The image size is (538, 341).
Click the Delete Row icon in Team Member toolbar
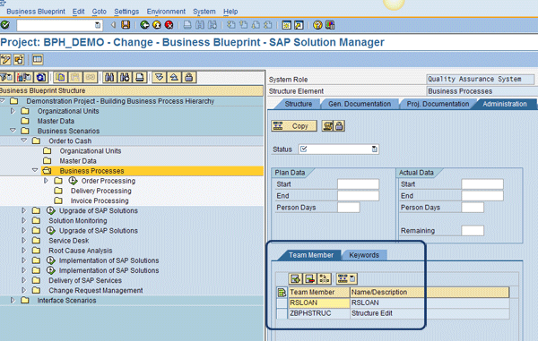[x=309, y=278]
